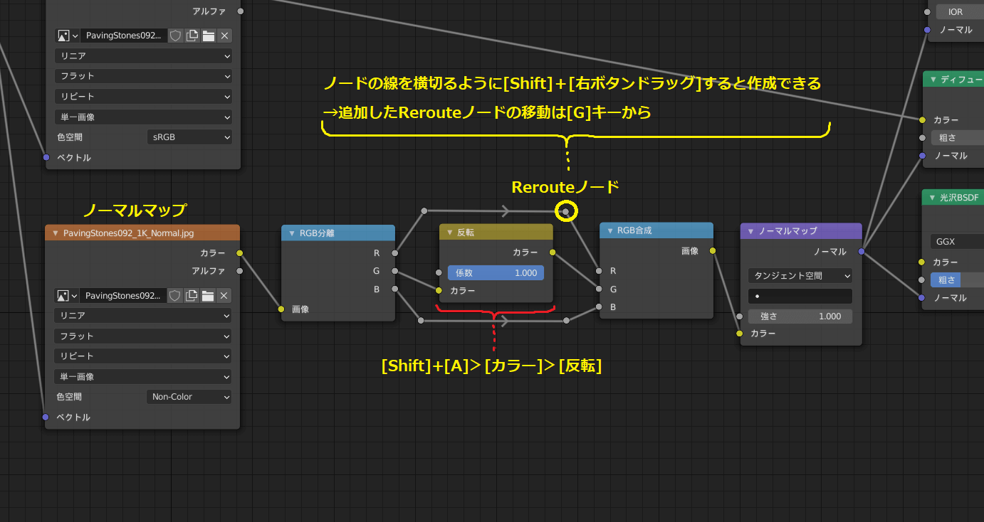Open 単一画像 source dropdown in Non-Color node
984x522 pixels.
[143, 376]
